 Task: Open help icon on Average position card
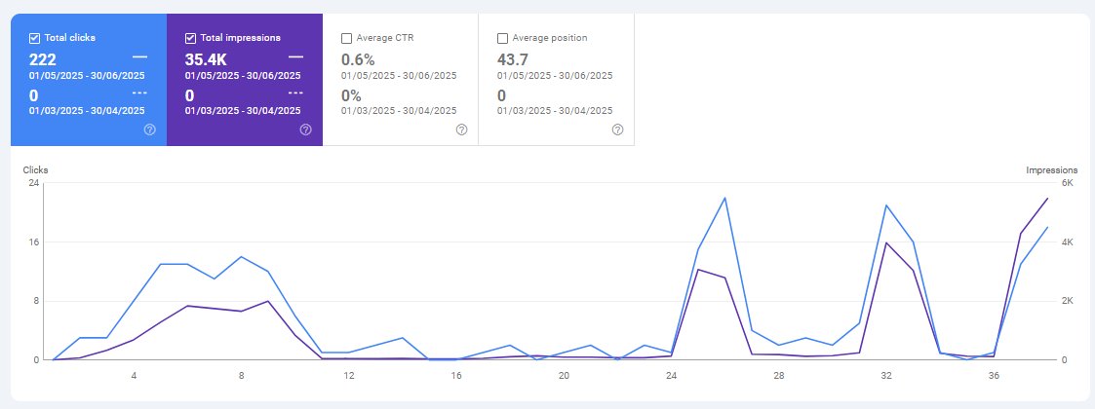[x=617, y=130]
